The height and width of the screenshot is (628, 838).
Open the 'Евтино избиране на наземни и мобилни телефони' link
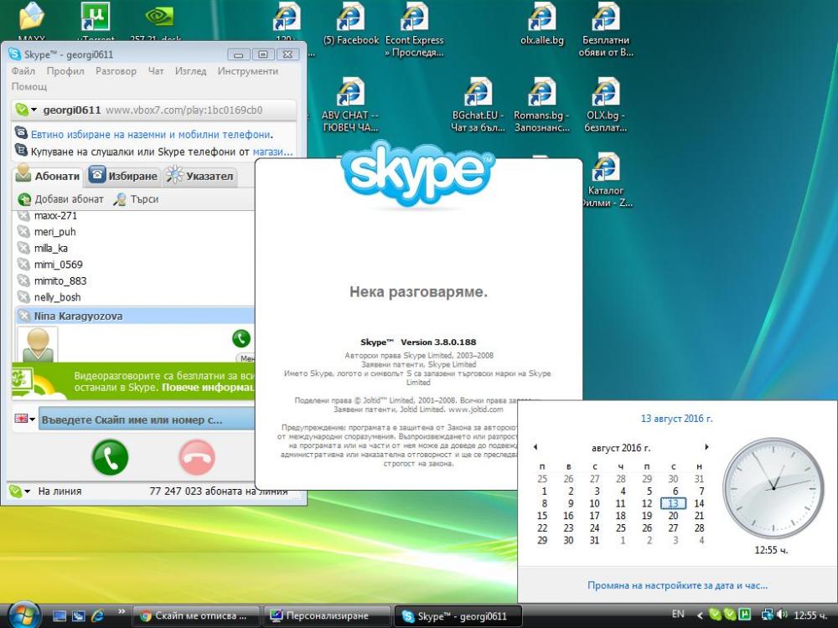(152, 135)
